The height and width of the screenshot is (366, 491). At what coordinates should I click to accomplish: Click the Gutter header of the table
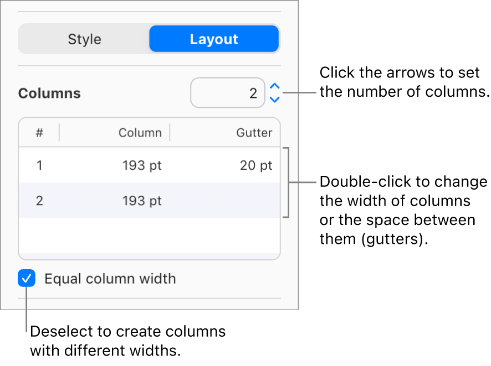[x=254, y=132]
